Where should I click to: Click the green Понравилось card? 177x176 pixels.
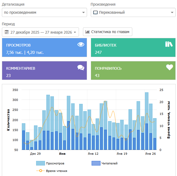click(133, 71)
